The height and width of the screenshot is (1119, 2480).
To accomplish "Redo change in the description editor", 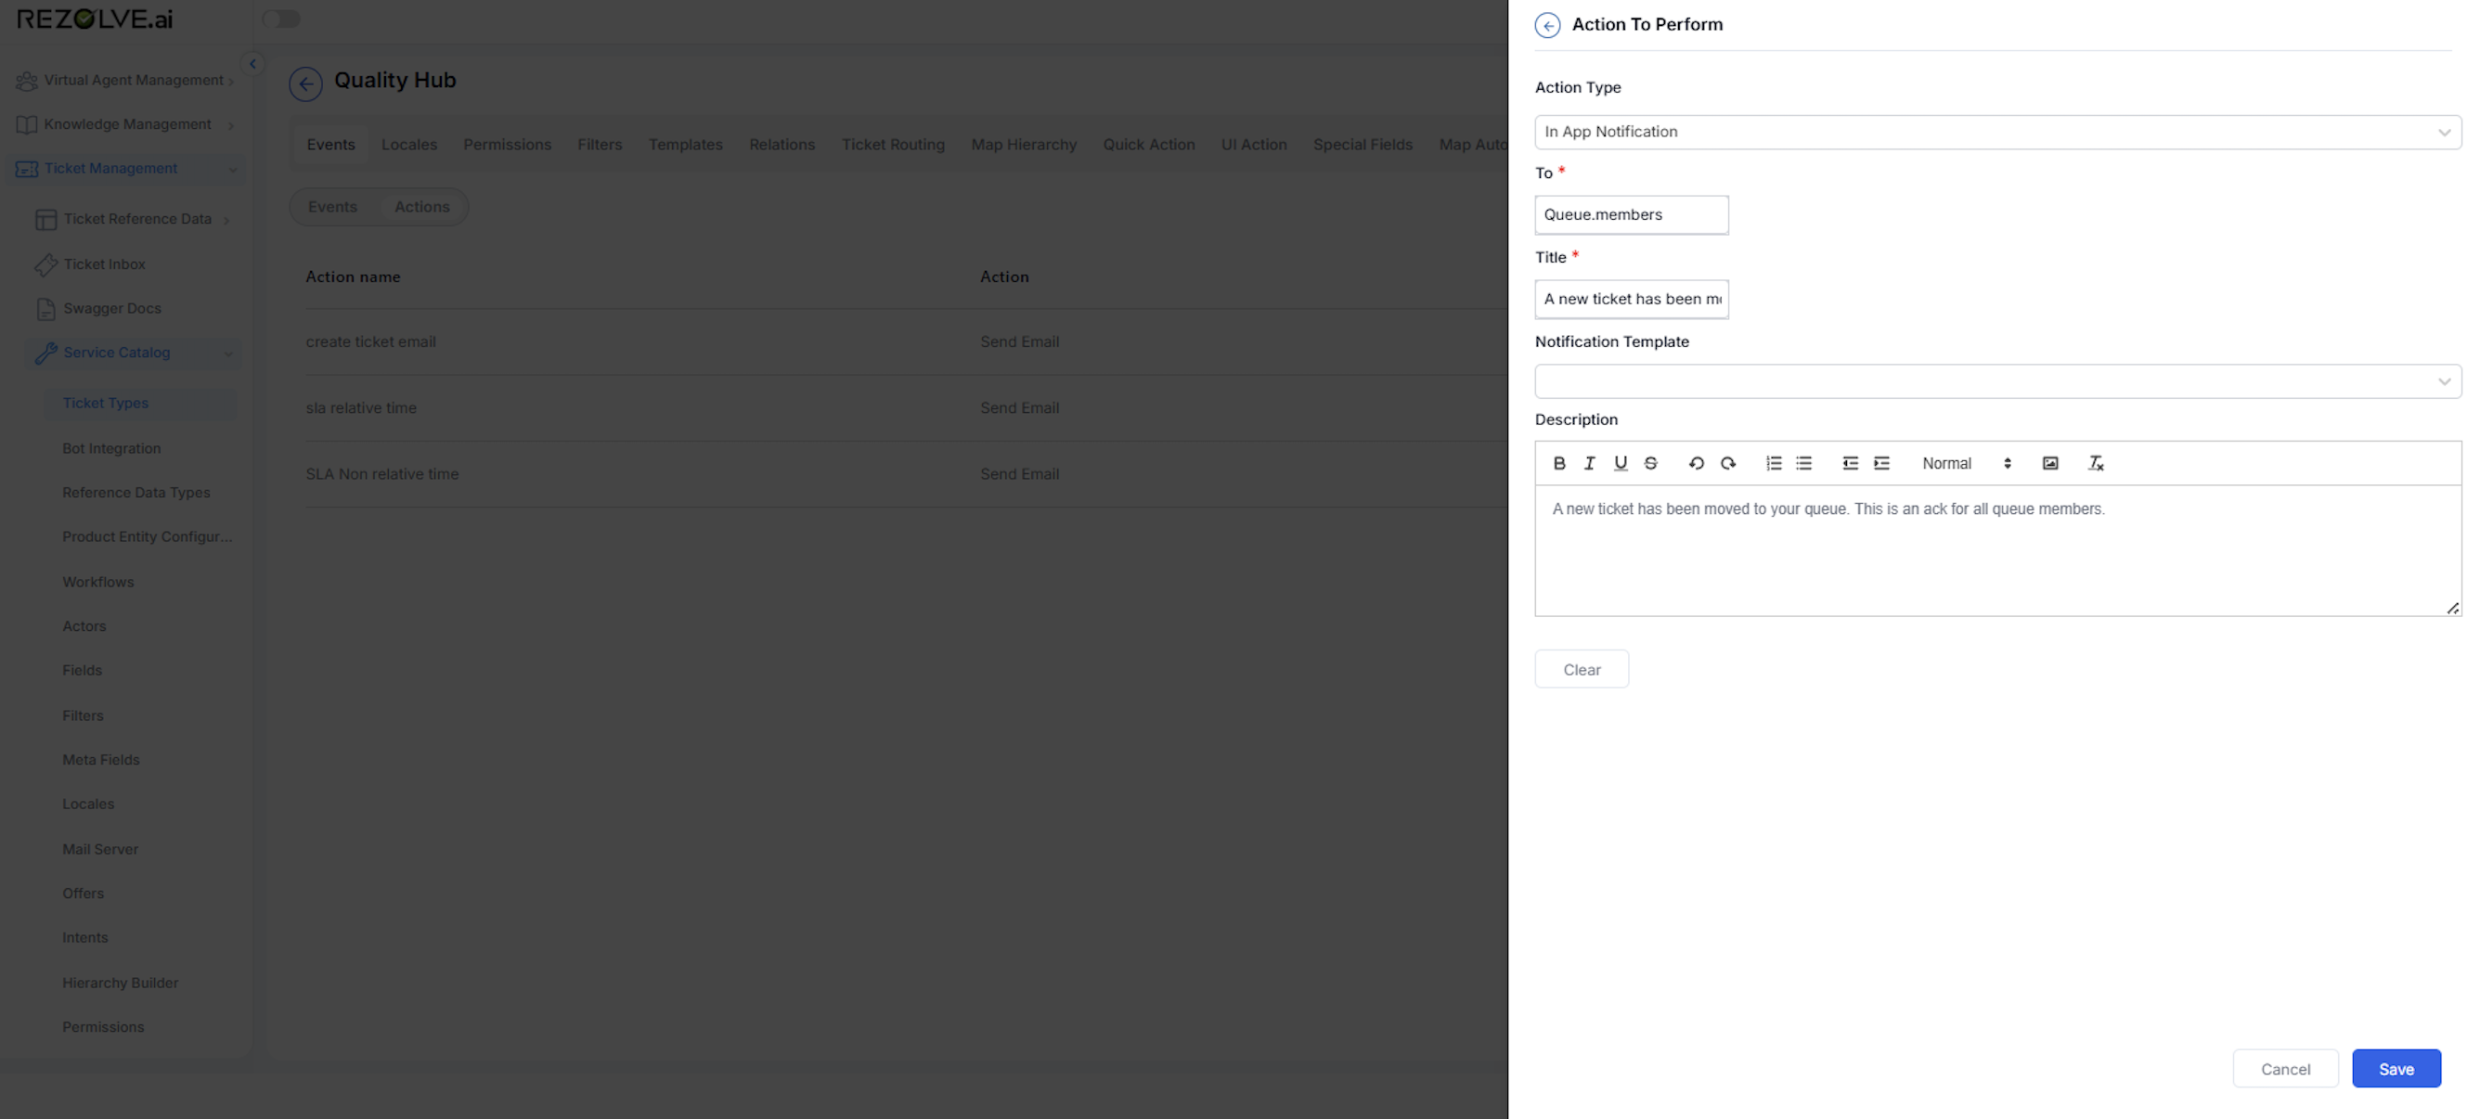I will coord(1729,463).
